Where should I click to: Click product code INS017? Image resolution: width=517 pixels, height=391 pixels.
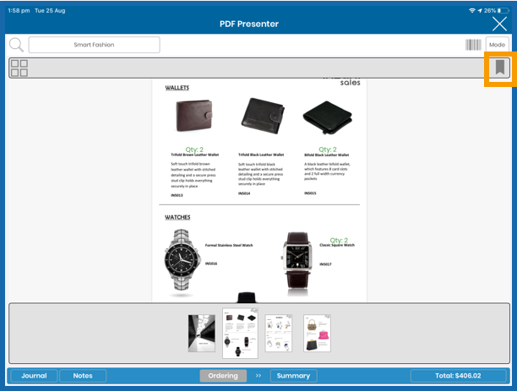[325, 264]
